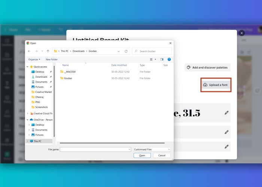Open Pictures under Quick access
Image resolution: width=262 pixels, height=187 pixels.
point(37,87)
